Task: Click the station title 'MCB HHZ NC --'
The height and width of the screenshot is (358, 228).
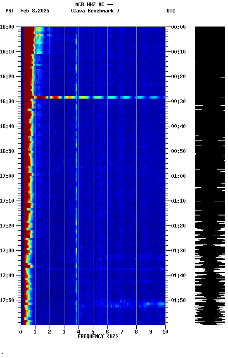Action: (94, 5)
